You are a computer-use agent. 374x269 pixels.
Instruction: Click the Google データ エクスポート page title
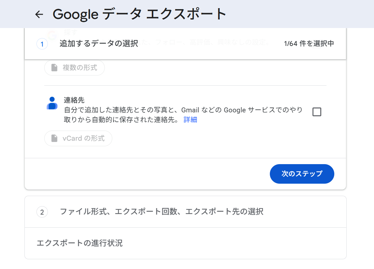tap(139, 14)
